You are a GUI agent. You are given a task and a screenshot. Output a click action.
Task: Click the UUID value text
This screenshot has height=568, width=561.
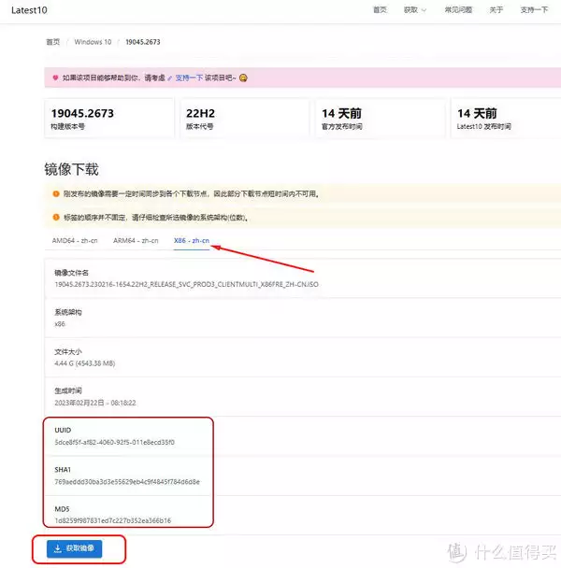coord(114,442)
